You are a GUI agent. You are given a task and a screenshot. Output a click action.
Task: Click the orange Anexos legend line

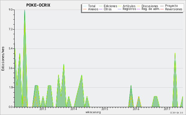coord(85,9)
